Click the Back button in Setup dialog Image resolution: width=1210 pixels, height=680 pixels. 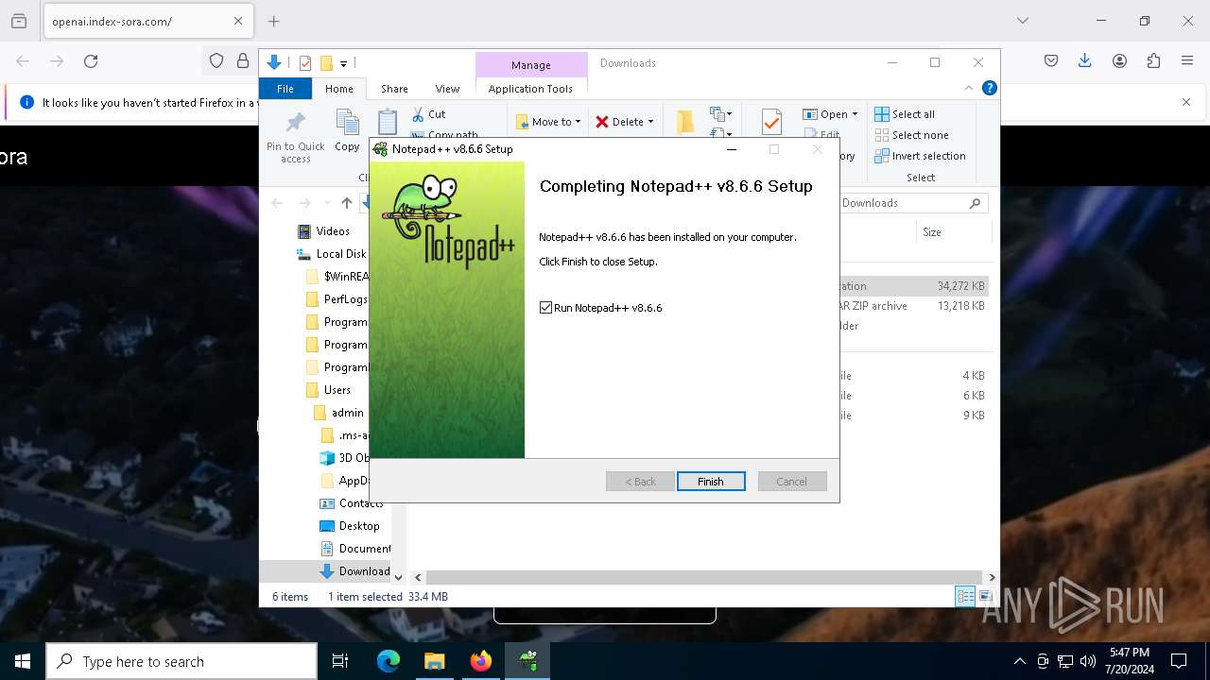click(640, 482)
